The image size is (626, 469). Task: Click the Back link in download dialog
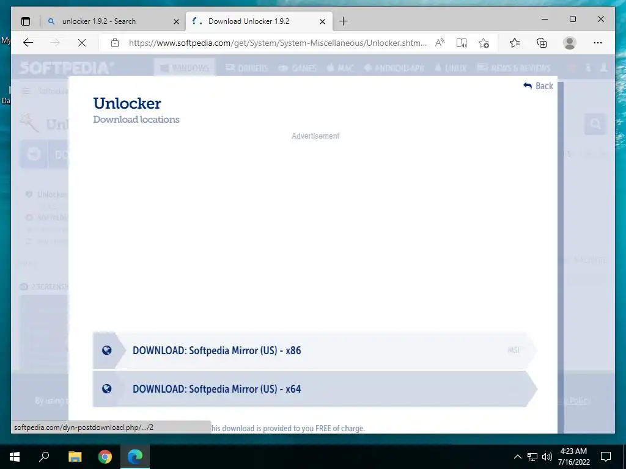[x=538, y=85]
